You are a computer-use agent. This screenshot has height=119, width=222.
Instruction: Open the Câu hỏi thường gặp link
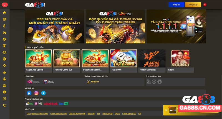click(77, 113)
